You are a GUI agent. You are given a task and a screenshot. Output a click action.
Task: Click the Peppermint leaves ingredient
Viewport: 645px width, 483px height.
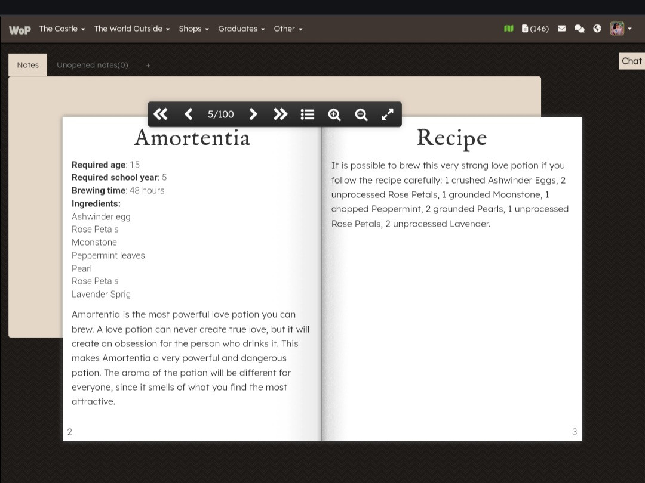108,255
